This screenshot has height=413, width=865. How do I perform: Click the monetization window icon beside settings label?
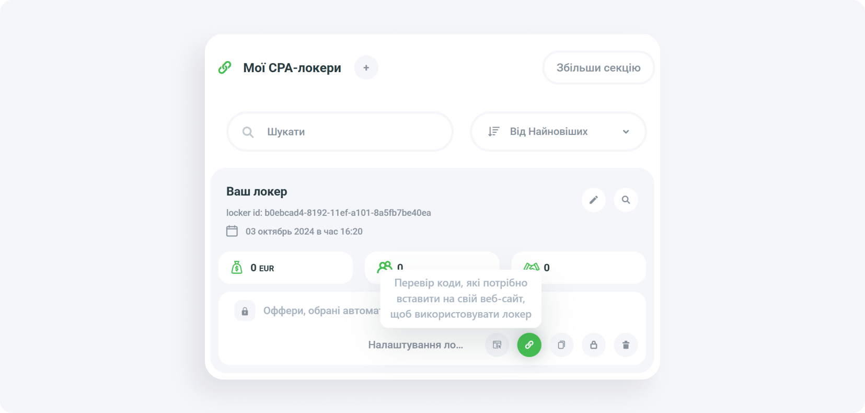pyautogui.click(x=497, y=345)
